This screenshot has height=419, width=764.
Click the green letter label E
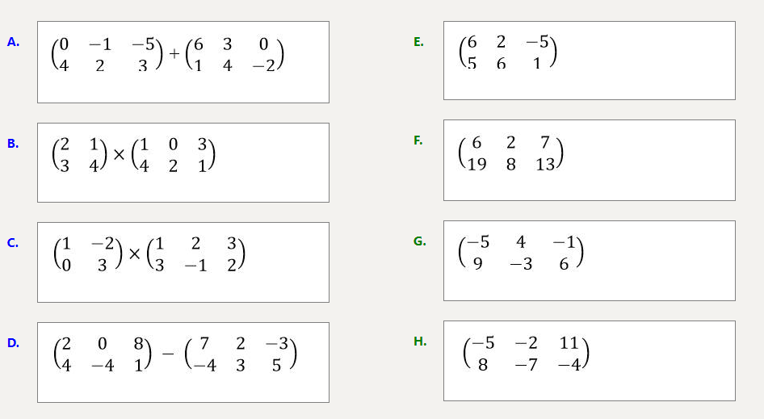[x=418, y=42]
